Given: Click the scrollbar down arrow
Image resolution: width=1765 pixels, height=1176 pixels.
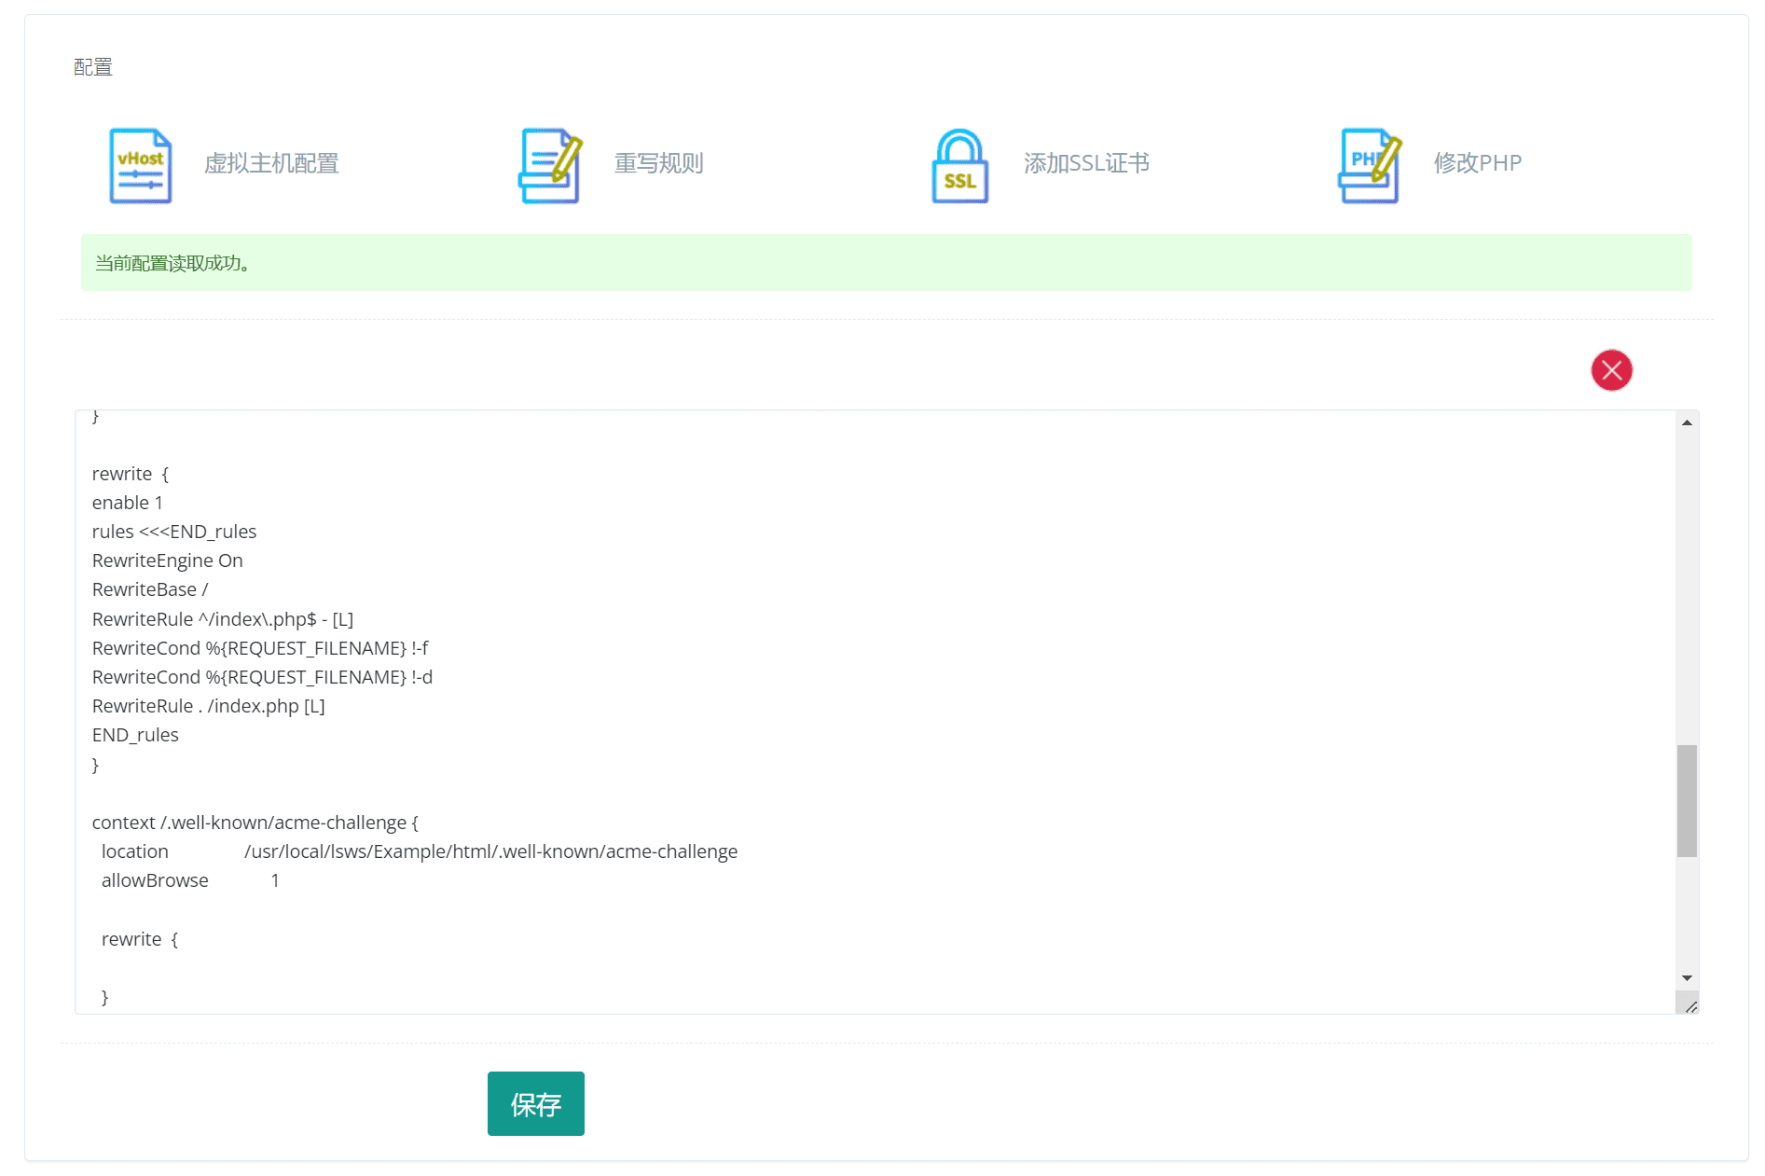Looking at the screenshot, I should pyautogui.click(x=1687, y=978).
